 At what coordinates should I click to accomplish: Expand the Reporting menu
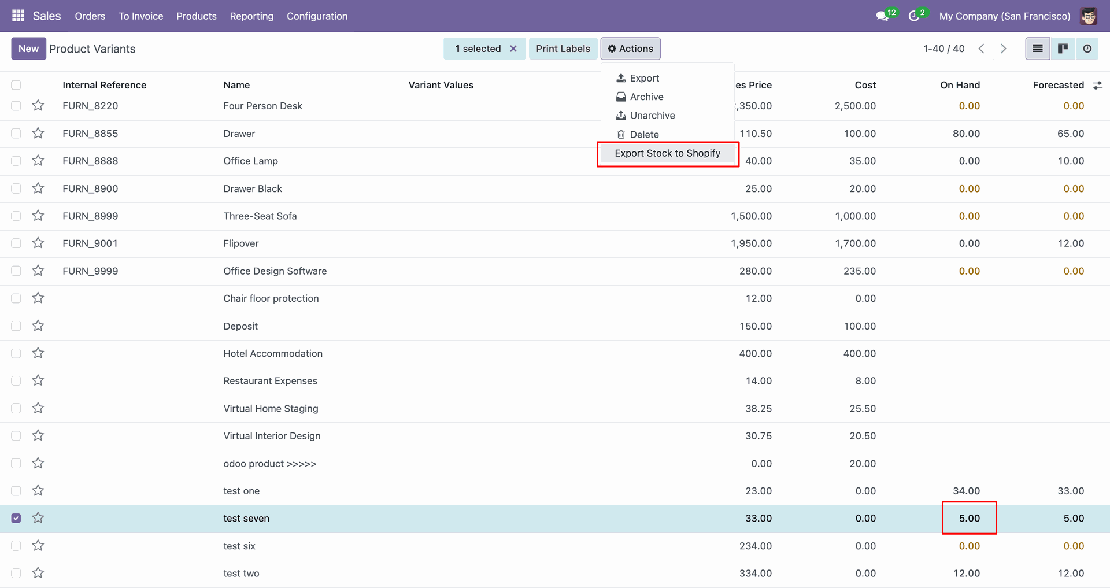[x=251, y=16]
